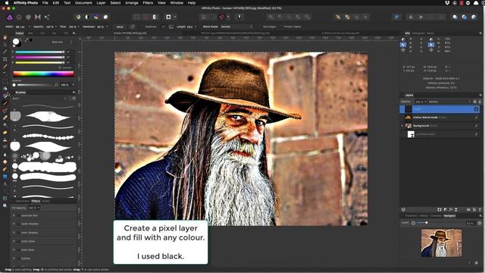
Task: Open the Arrange menu
Action: pos(132,3)
